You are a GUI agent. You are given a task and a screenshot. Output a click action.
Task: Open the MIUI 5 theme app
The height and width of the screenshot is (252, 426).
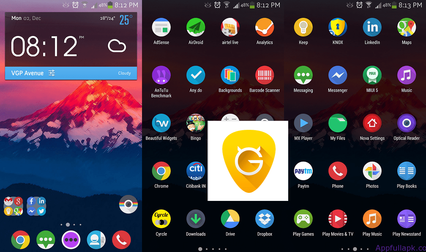tap(372, 75)
